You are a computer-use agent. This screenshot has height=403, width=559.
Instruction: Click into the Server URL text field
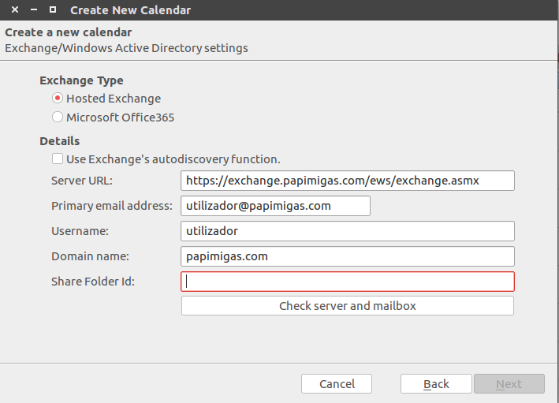pos(347,181)
